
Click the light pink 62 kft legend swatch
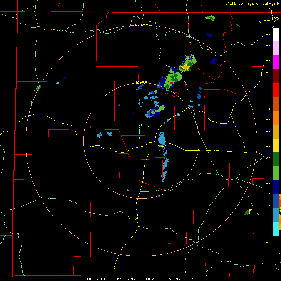click(276, 48)
